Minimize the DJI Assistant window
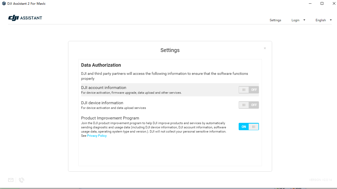 310,4
